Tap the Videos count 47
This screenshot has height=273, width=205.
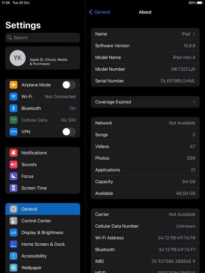point(193,146)
